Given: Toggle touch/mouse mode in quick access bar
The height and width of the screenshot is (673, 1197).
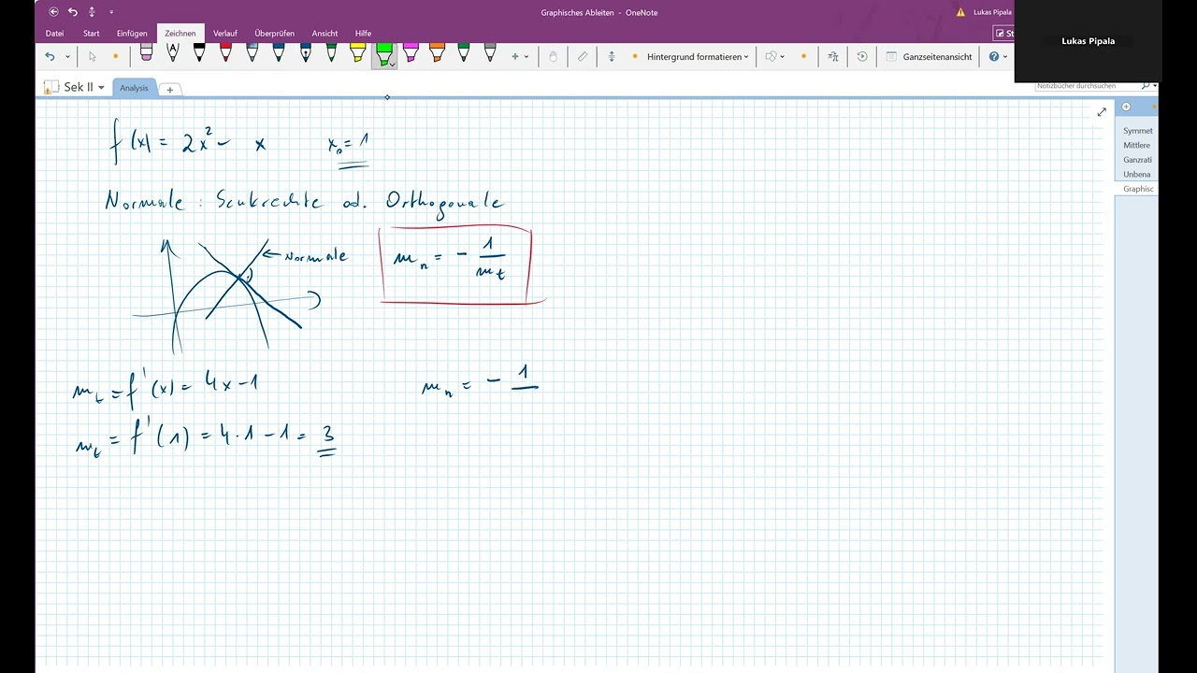Looking at the screenshot, I should (92, 12).
